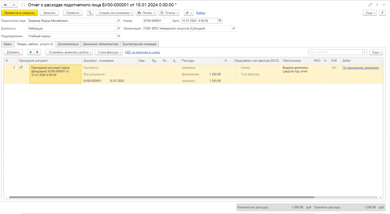
Task: Open Подразделение record via open icon
Action: (119, 36)
